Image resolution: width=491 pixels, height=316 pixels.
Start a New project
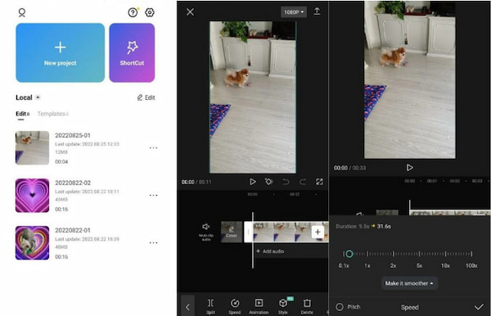click(x=60, y=52)
